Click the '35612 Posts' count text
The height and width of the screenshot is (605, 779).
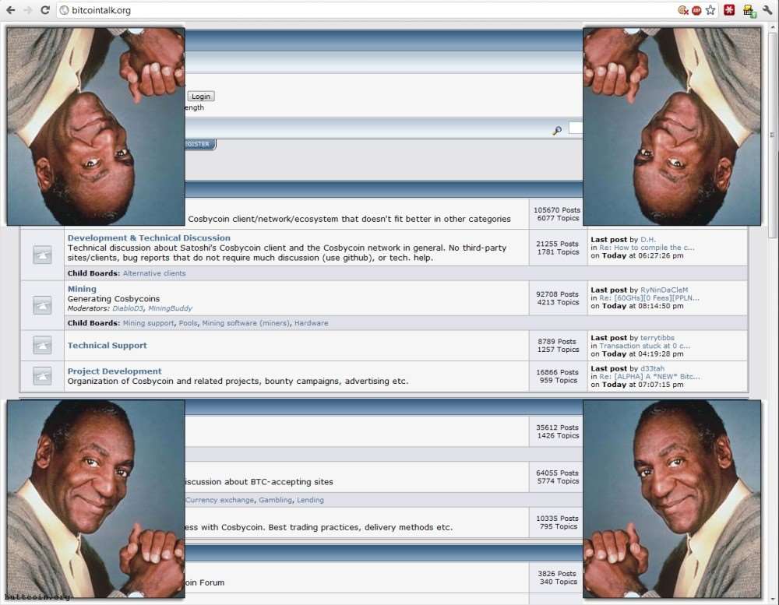[x=558, y=427]
